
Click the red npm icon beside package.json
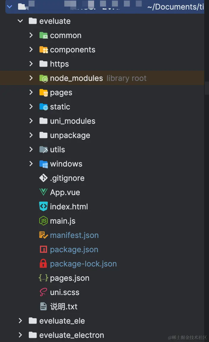pos(43,249)
